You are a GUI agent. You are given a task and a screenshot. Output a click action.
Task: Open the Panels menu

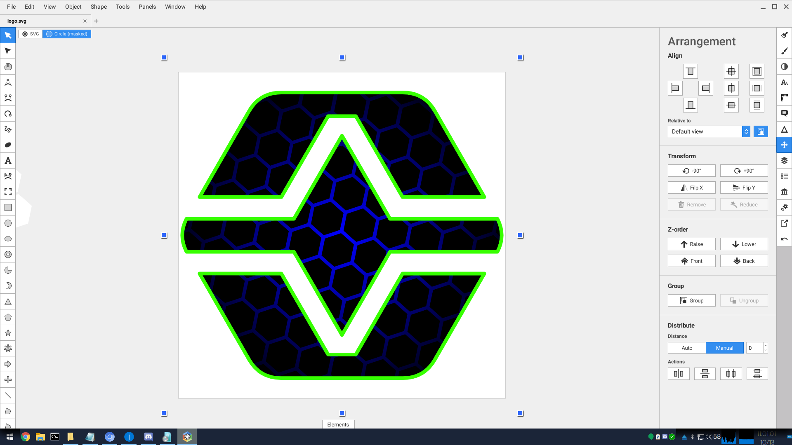tap(147, 7)
